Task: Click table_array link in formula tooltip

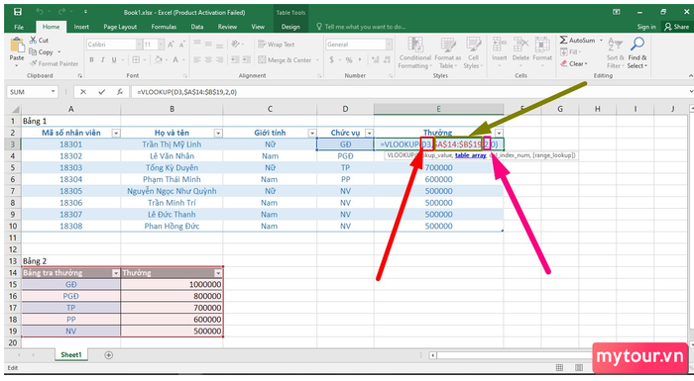Action: [471, 155]
